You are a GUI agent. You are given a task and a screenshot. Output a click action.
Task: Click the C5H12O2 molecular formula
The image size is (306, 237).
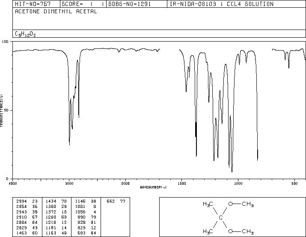25,34
